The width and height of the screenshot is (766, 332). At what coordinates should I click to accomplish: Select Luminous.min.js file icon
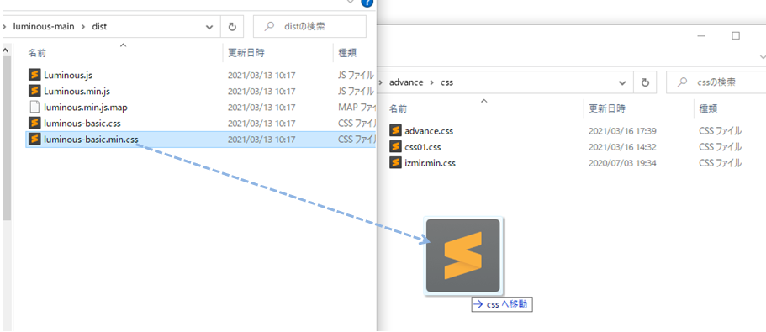click(x=34, y=92)
